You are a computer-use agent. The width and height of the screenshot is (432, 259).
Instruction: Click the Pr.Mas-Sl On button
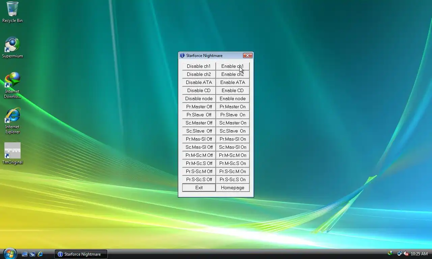[233, 139]
